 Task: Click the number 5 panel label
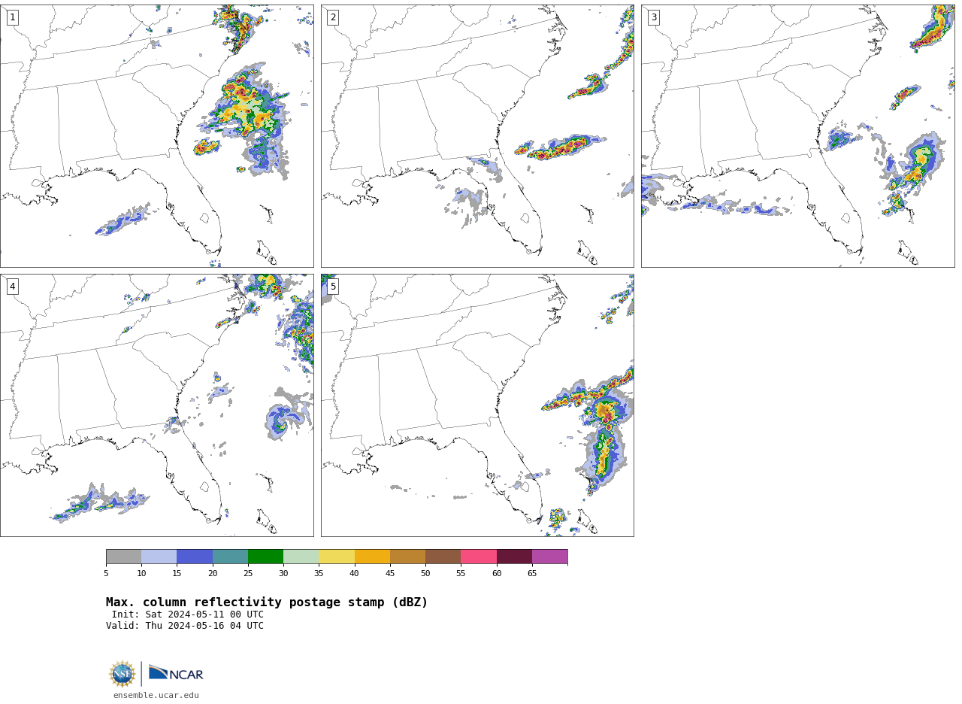coord(333,287)
